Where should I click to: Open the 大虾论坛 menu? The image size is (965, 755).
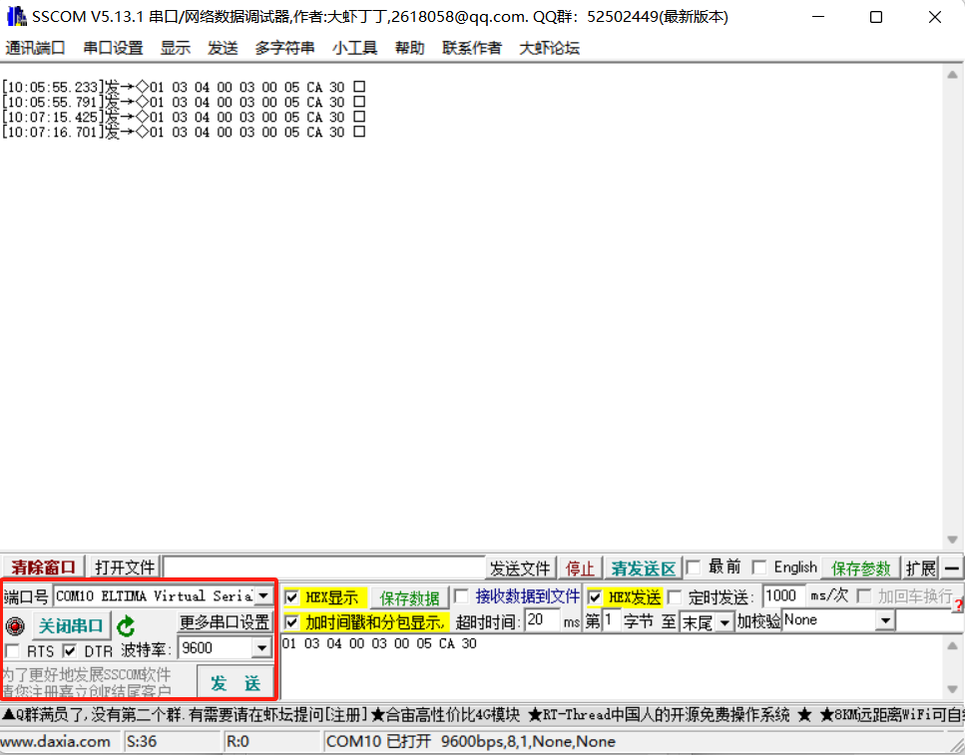pos(550,48)
